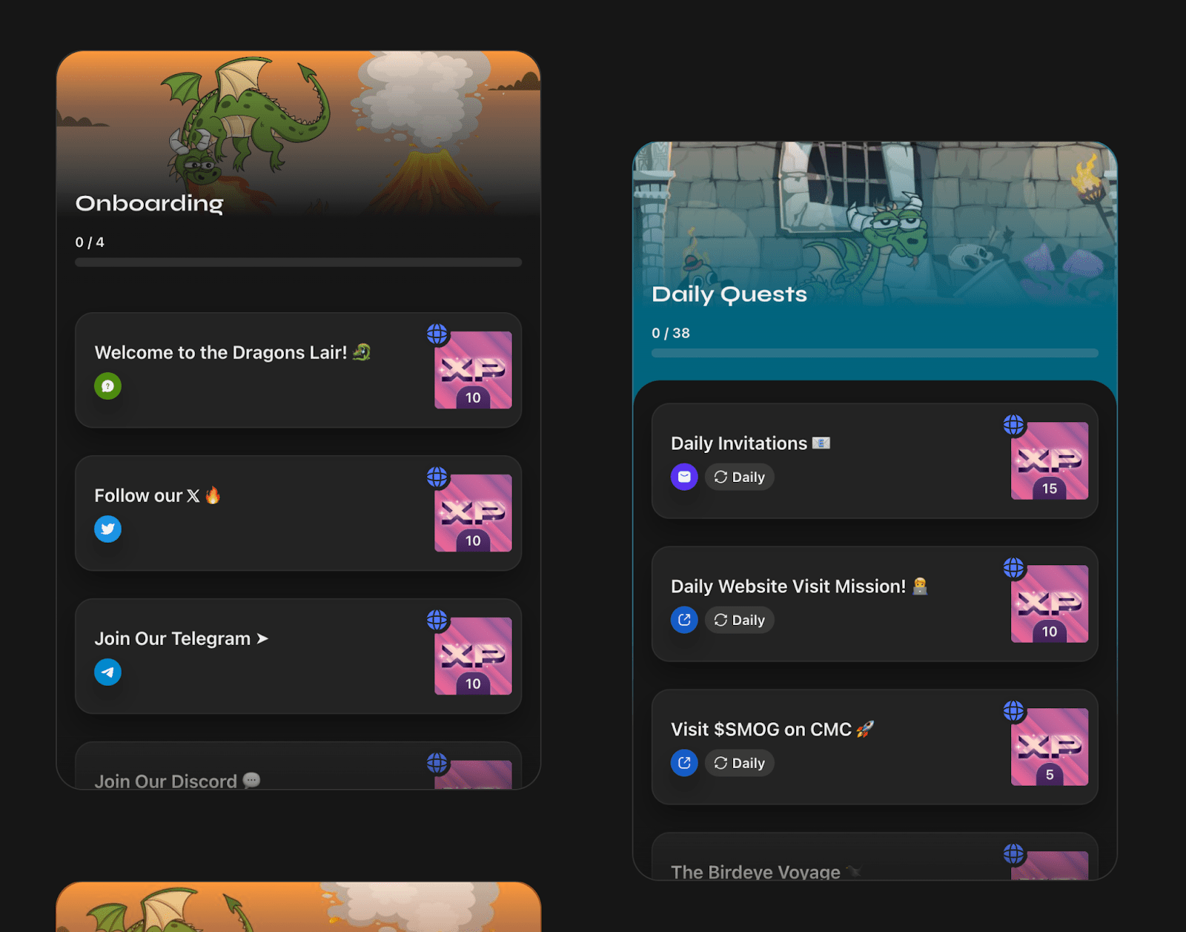Click the globe icon on Follow our X card

pos(437,477)
